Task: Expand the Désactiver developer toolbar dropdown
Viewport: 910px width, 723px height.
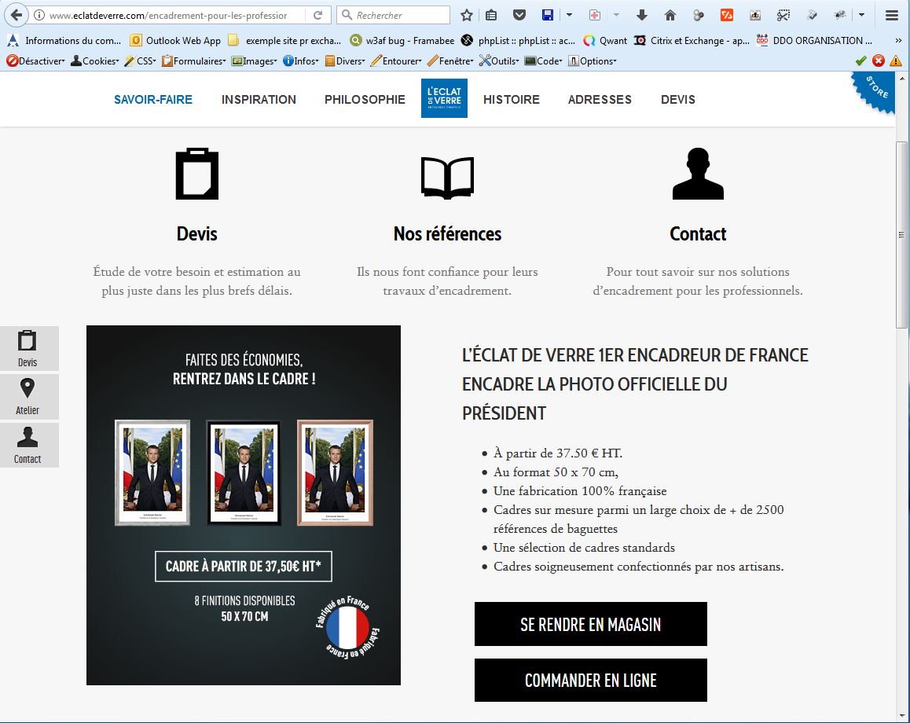Action: click(x=36, y=61)
